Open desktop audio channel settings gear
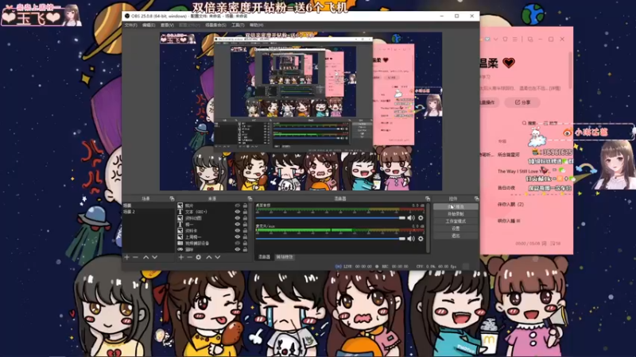Image resolution: width=636 pixels, height=357 pixels. pyautogui.click(x=421, y=218)
